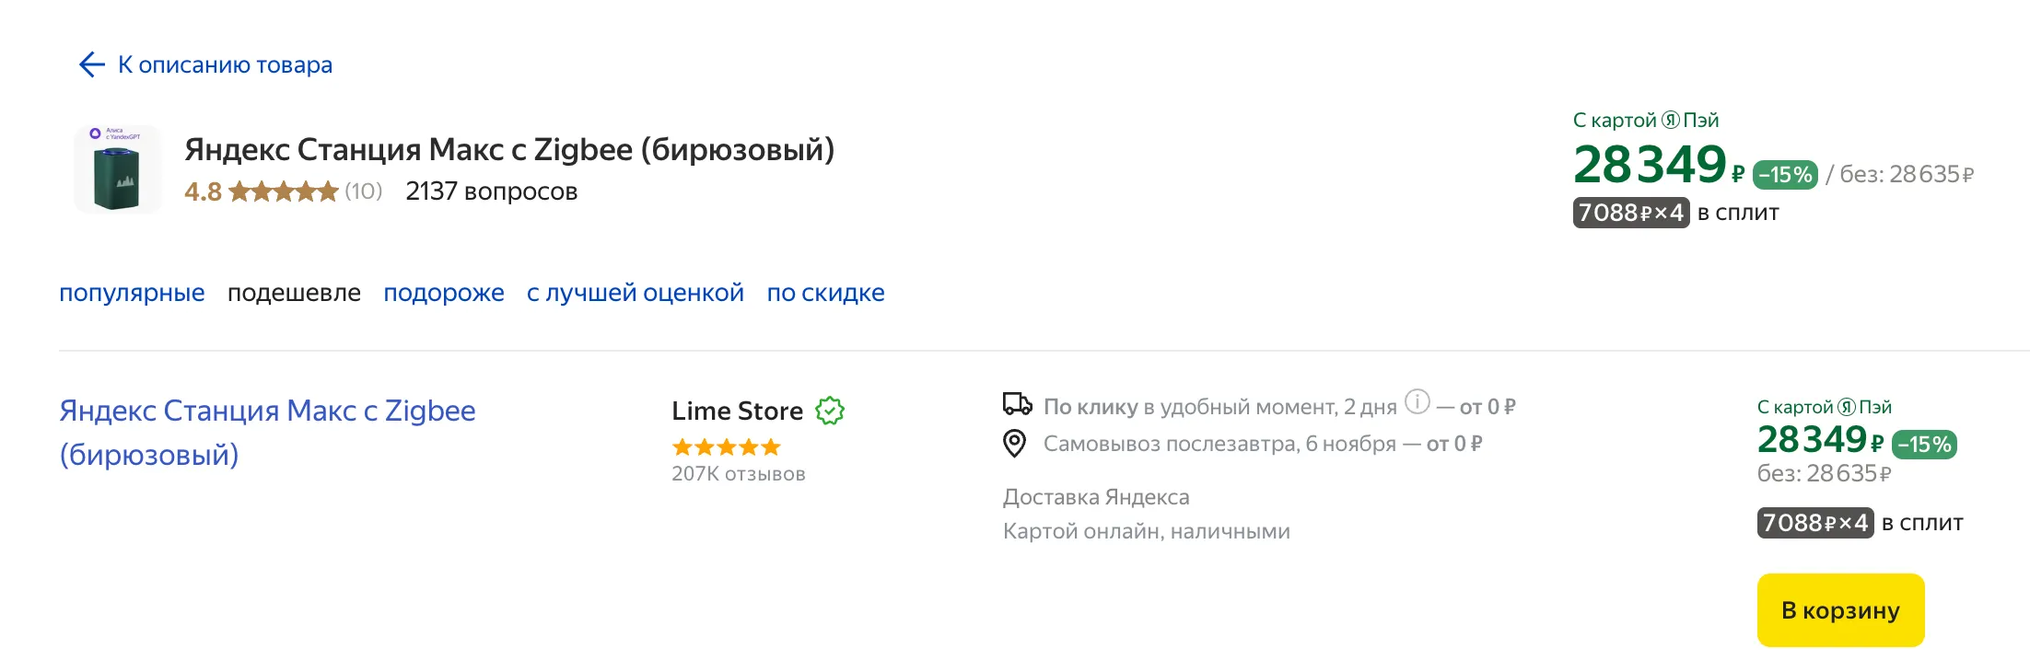The image size is (2030, 672).
Task: Click "207K отзывов" under Lime Store
Action: coord(738,474)
